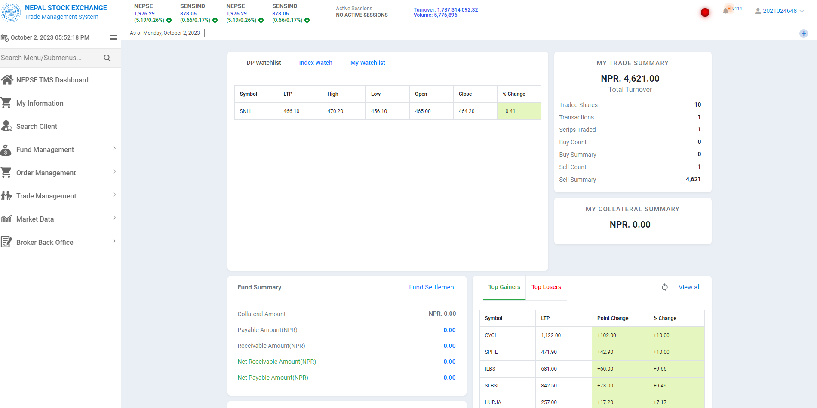Click the Turnover: 1,737,314,092.32 text
The image size is (817, 408).
(x=445, y=10)
